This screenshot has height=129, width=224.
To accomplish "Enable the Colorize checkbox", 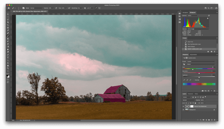I will coord(194,80).
